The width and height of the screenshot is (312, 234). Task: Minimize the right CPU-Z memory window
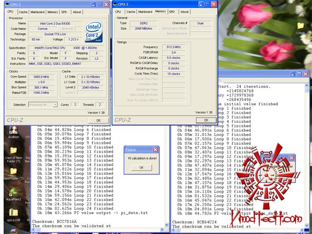[x=201, y=4]
